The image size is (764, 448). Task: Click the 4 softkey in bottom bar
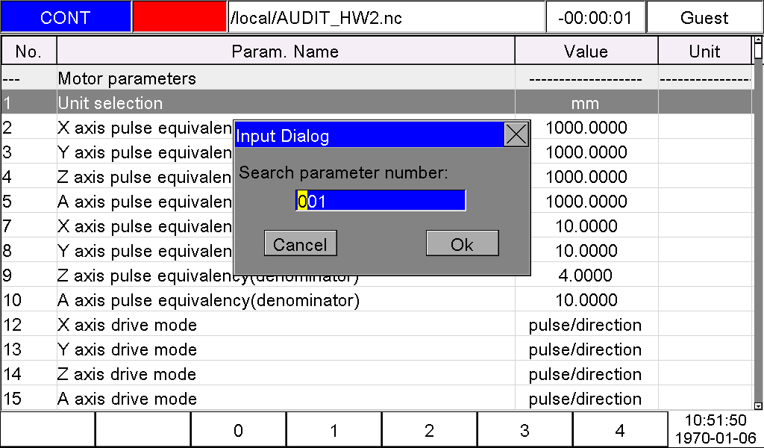pos(620,430)
